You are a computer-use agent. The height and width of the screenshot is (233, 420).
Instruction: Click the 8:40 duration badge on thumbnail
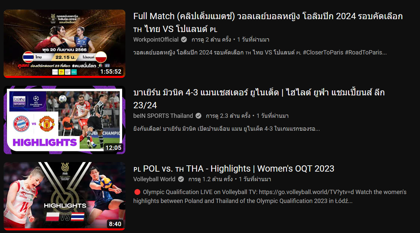click(115, 224)
